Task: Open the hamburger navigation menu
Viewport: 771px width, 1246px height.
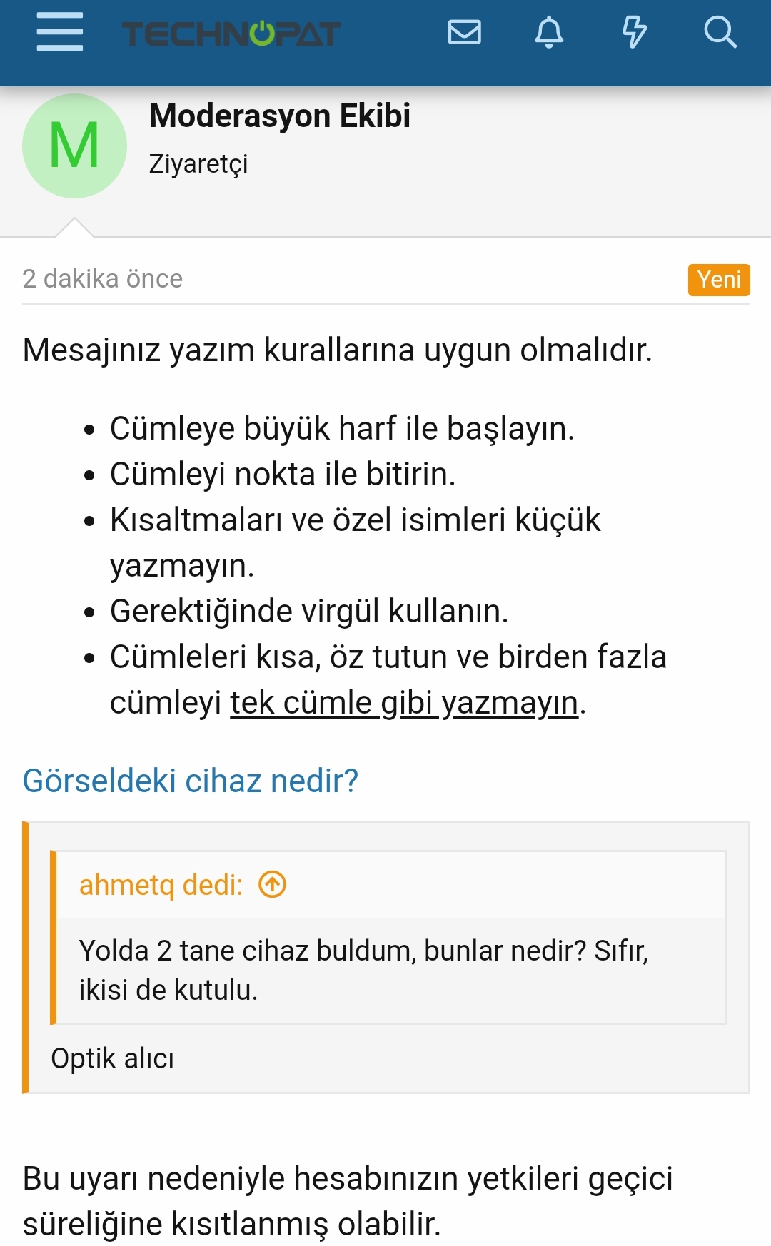Action: (x=60, y=32)
